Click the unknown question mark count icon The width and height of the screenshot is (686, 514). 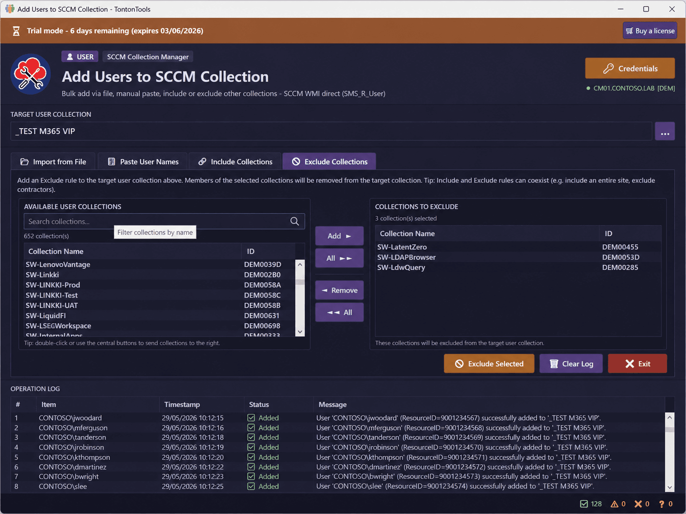point(662,504)
